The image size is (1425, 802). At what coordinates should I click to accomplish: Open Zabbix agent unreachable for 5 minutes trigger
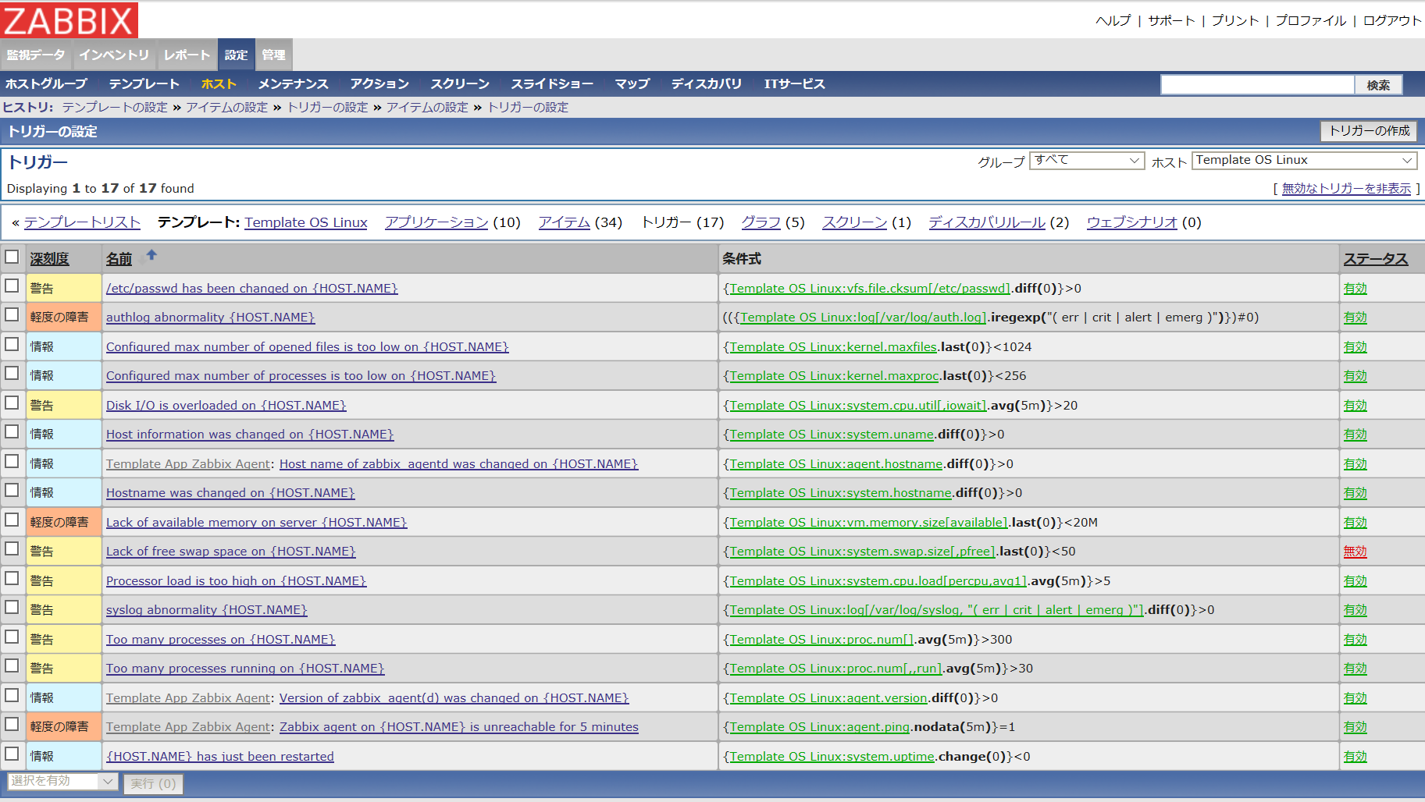pyautogui.click(x=459, y=727)
